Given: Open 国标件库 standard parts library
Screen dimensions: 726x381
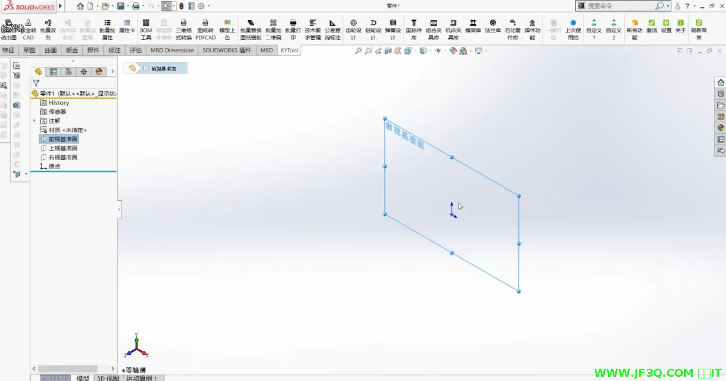Looking at the screenshot, I should (414, 29).
